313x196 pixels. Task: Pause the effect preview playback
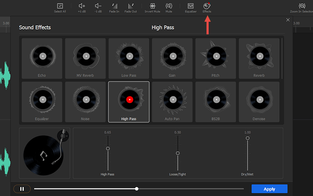22,189
